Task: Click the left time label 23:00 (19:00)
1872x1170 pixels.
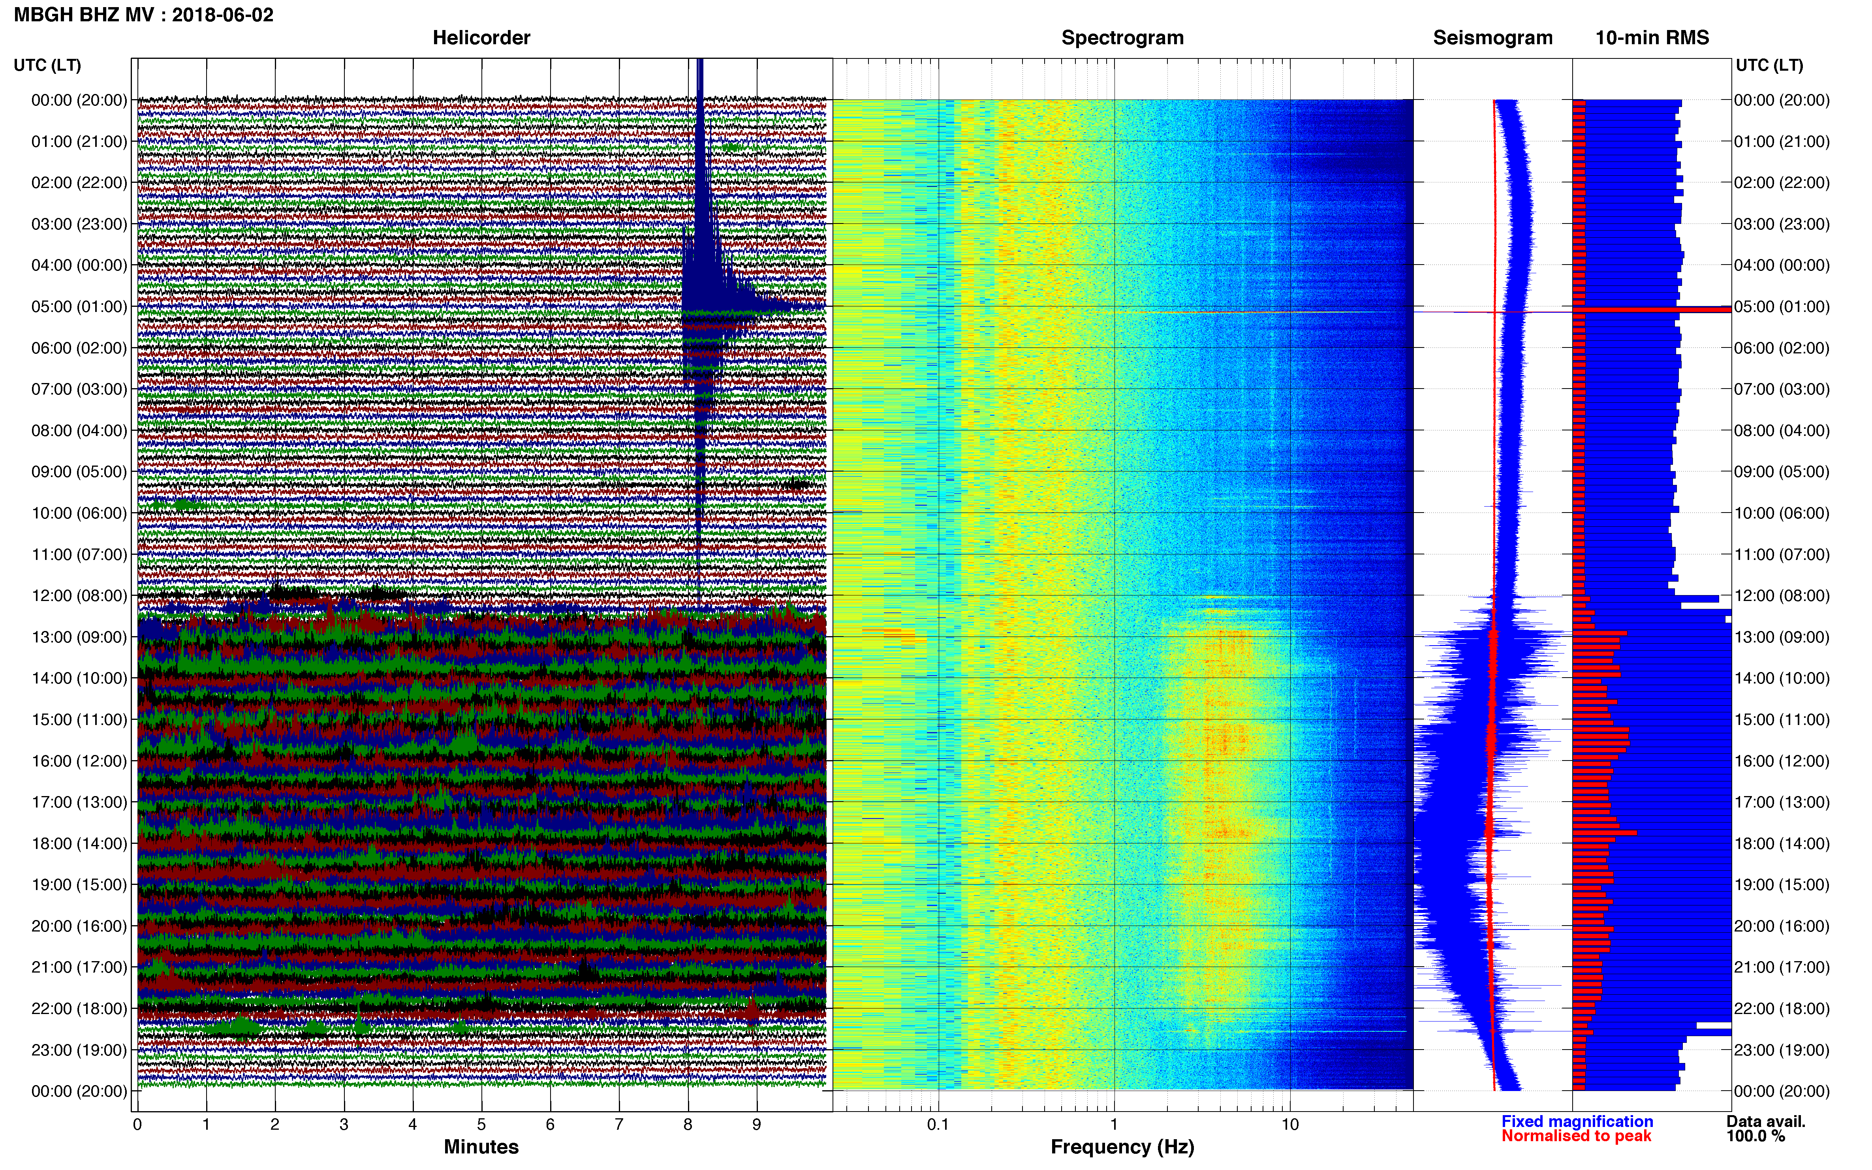Action: pos(79,1050)
